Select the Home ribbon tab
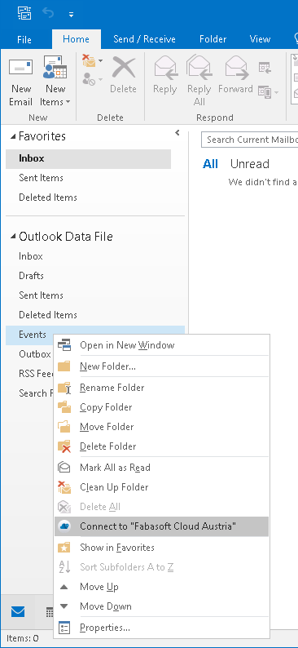The image size is (298, 648). 77,39
